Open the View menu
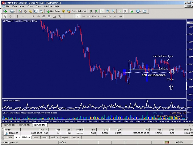 pyautogui.click(x=15, y=6)
